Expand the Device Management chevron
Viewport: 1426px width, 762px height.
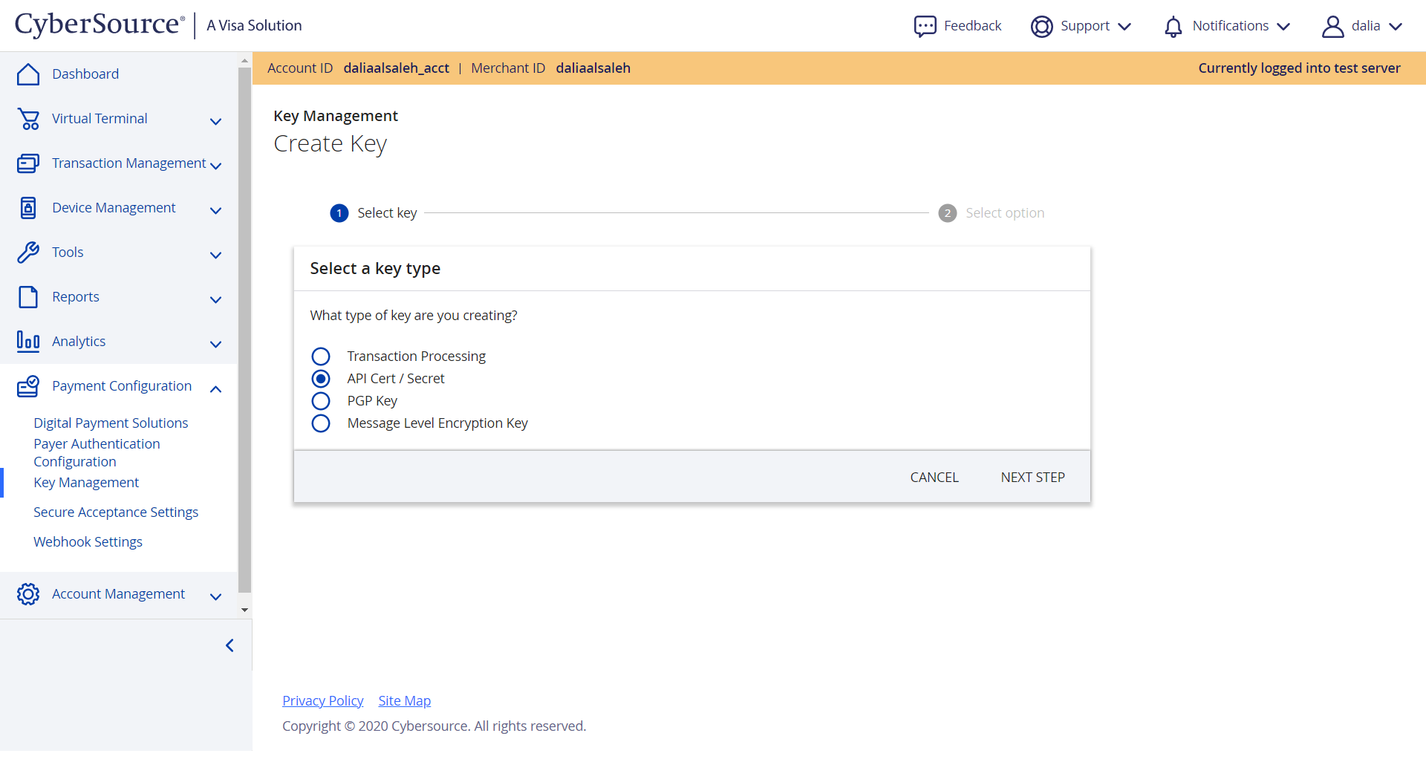[x=216, y=210]
